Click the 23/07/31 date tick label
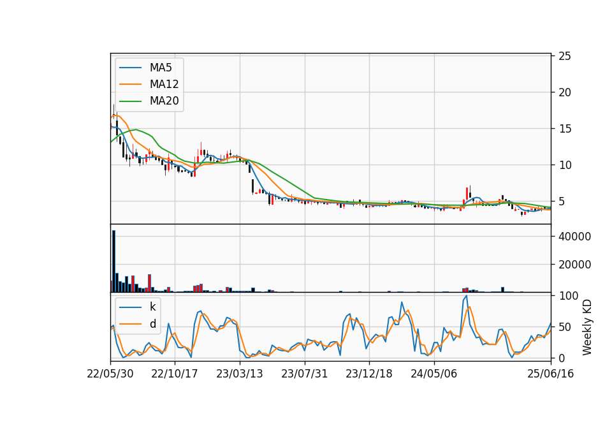The image size is (612, 440). tap(305, 374)
